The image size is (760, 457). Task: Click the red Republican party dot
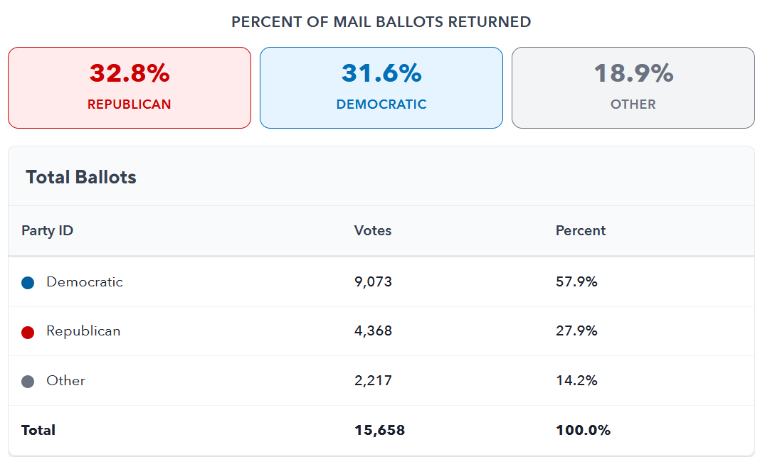click(28, 332)
